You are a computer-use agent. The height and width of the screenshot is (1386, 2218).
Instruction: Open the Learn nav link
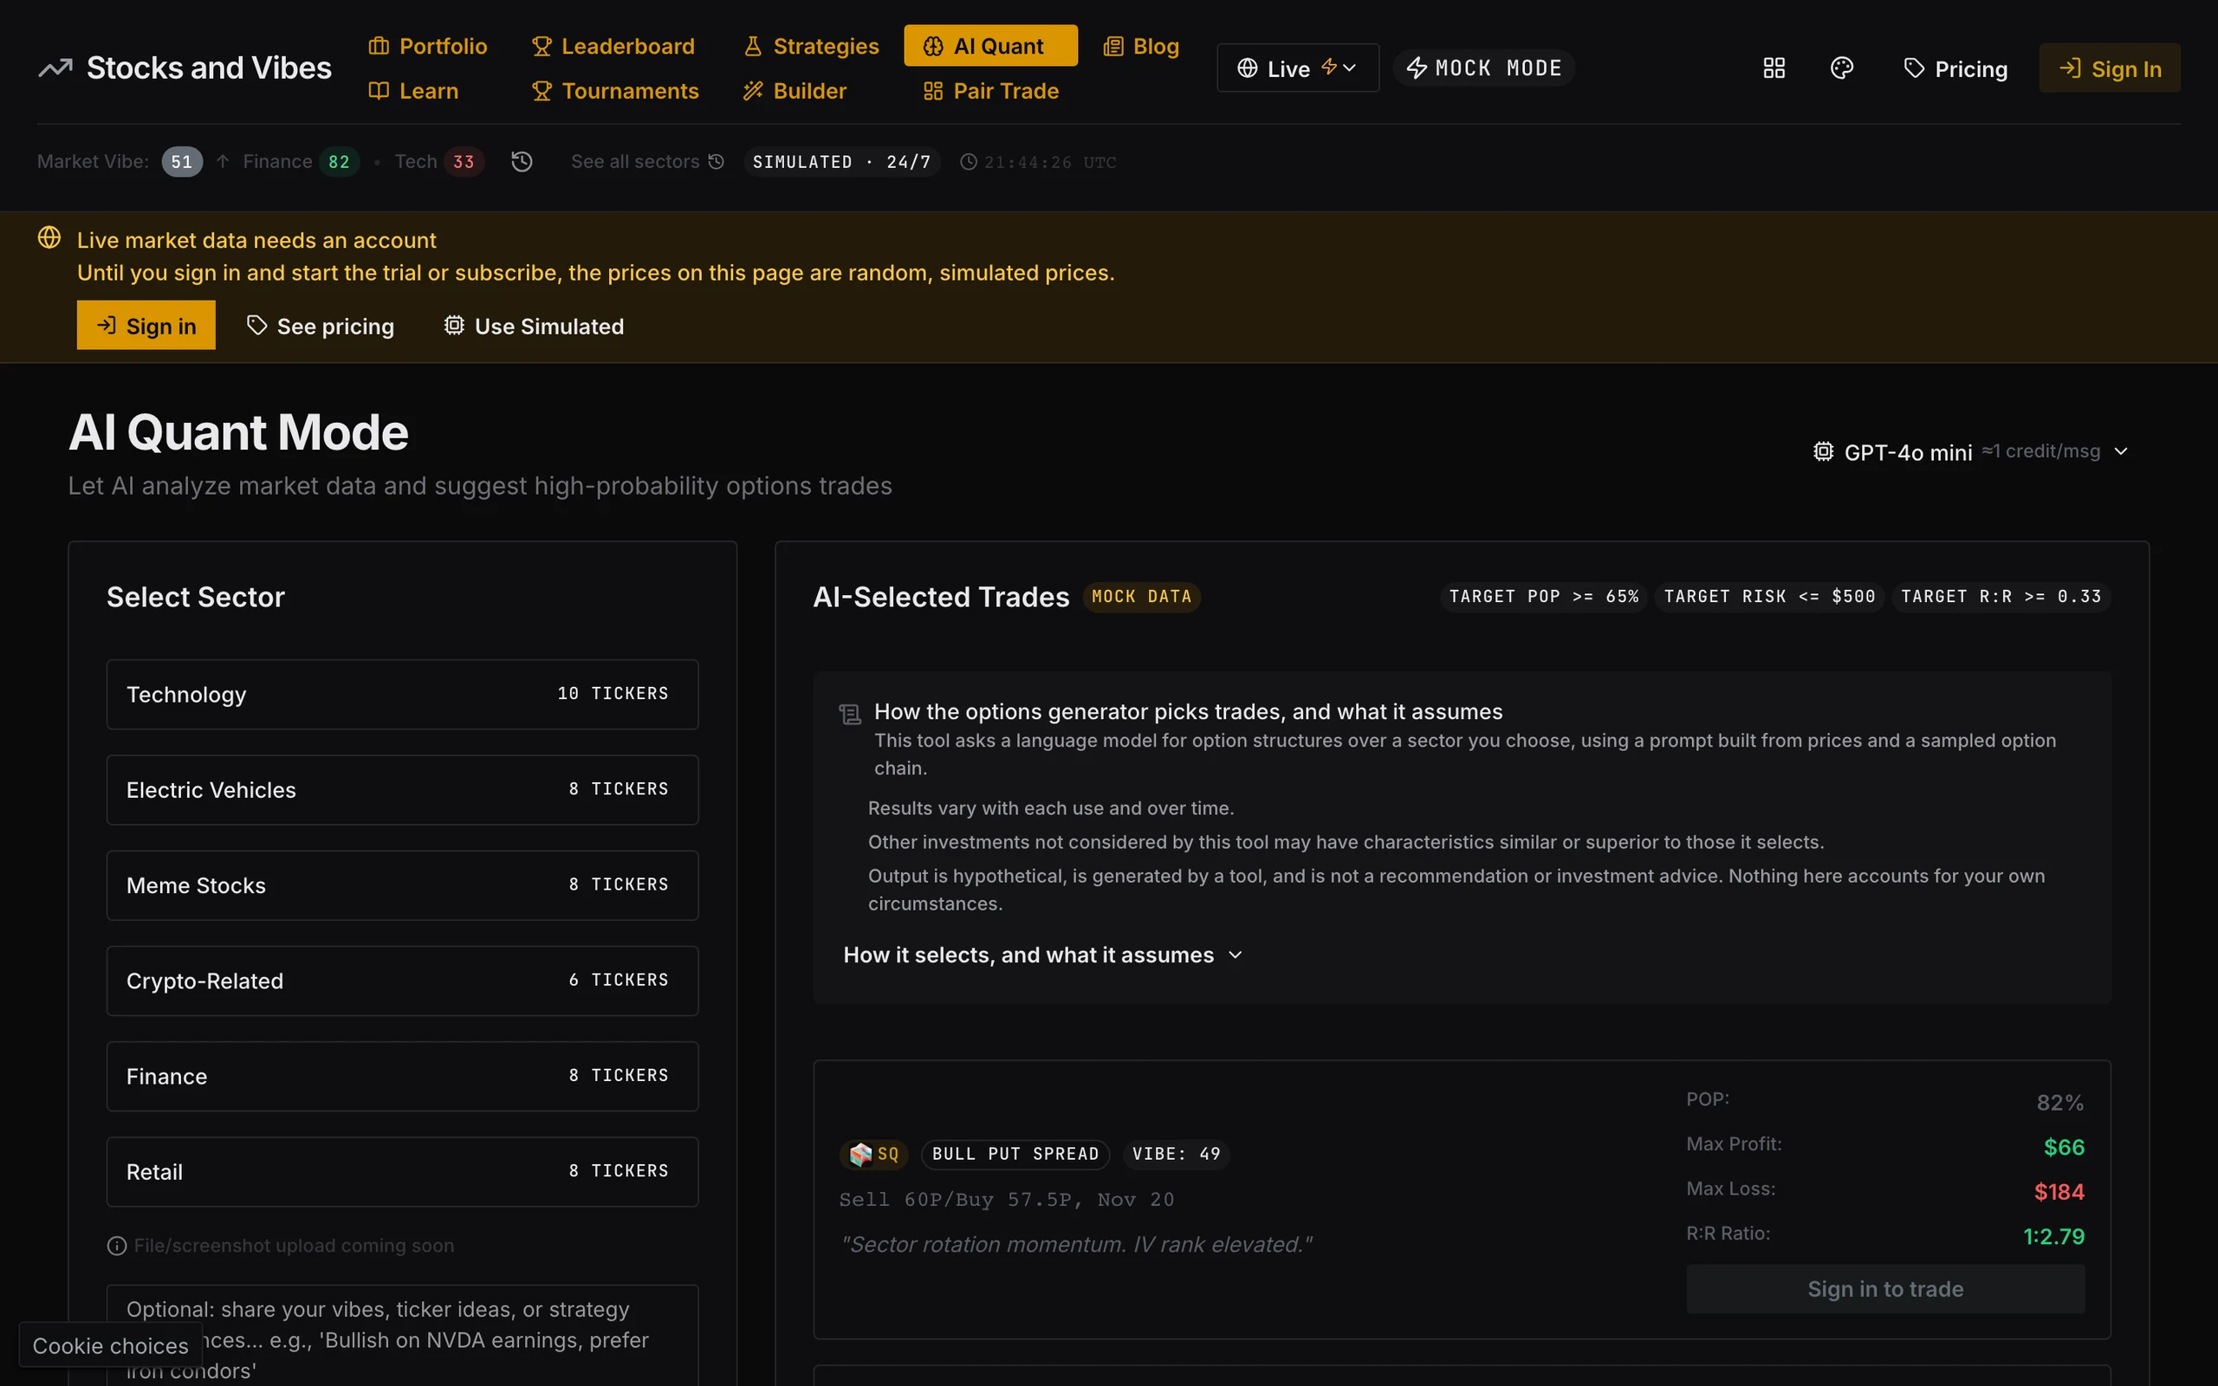point(413,91)
